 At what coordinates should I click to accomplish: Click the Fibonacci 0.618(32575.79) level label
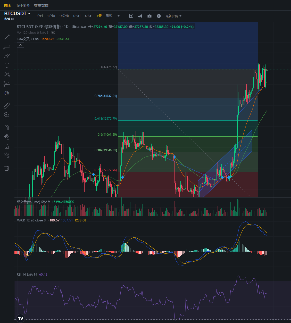[x=106, y=119]
